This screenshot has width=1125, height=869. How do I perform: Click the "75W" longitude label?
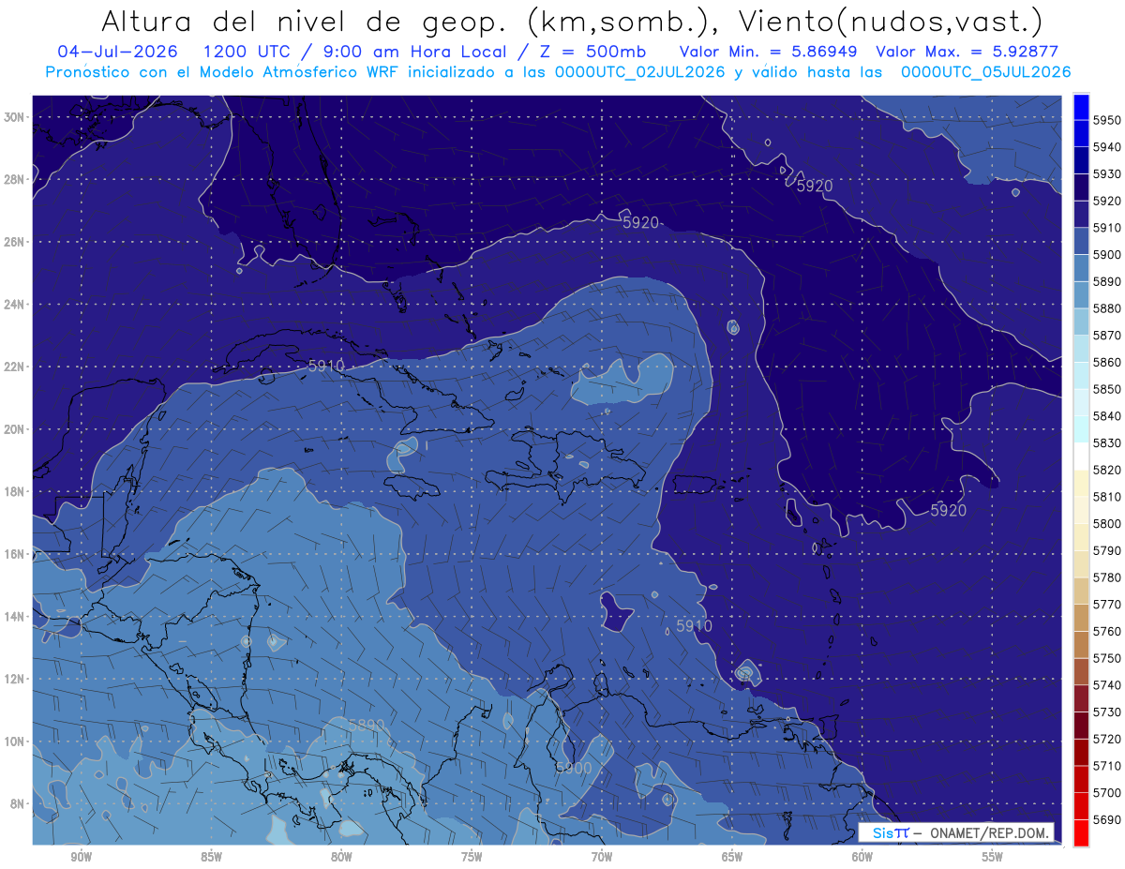pyautogui.click(x=472, y=857)
